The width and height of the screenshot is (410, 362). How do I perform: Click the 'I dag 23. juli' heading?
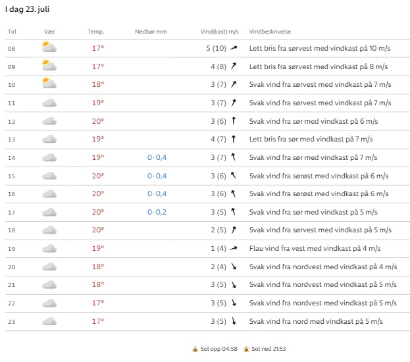28,9
